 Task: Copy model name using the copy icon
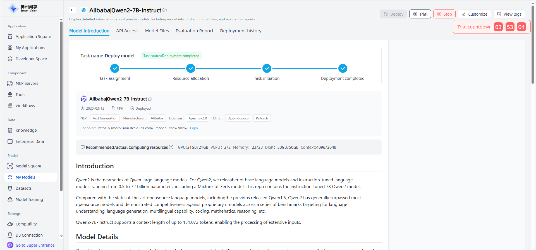150,99
